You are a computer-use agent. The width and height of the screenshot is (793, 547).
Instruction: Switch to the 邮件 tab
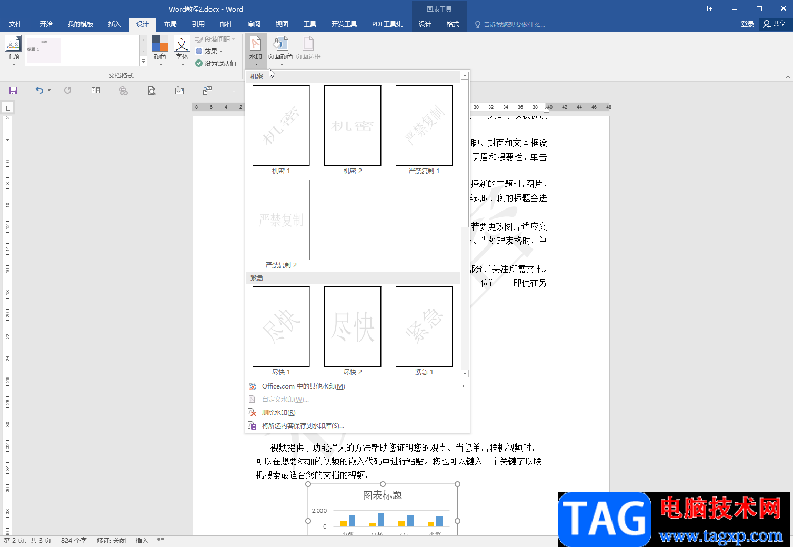pyautogui.click(x=226, y=24)
